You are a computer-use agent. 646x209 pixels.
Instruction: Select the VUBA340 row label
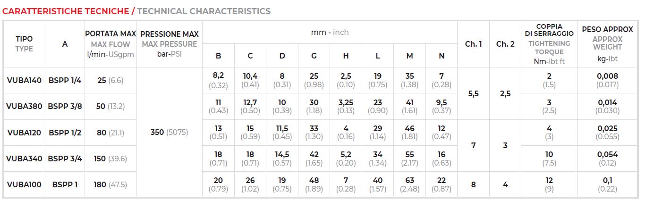click(x=24, y=159)
